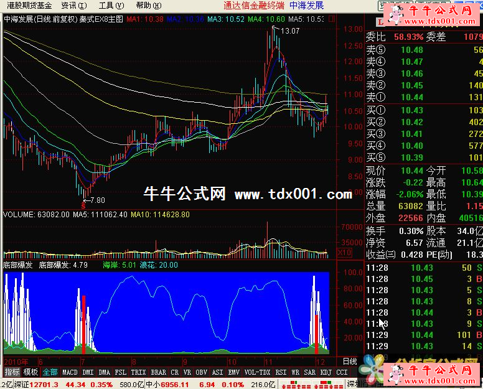Switch to the CR indicator
Image resolution: width=483 pixels, height=389 pixels.
pos(175,372)
